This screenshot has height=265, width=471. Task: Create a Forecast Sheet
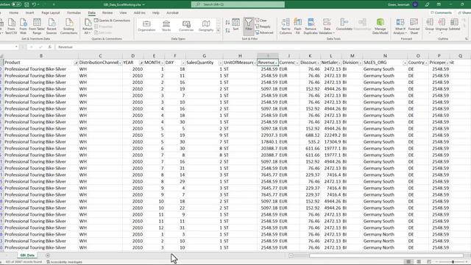pyautogui.click(x=414, y=26)
